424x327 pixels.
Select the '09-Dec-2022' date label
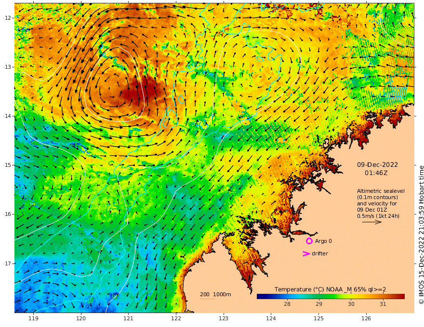(377, 164)
